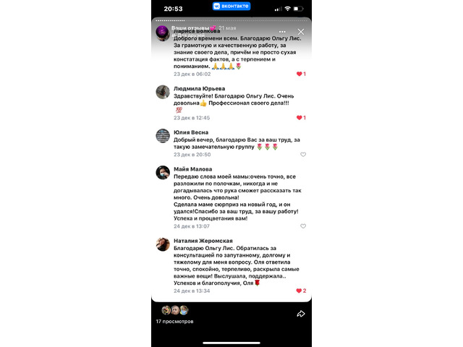The width and height of the screenshot is (463, 347).
Task: Open Майя Малова name link
Action: [193, 169]
